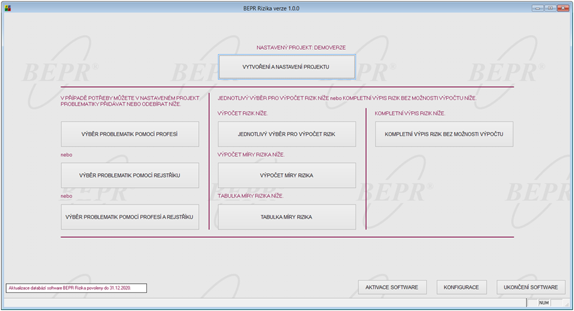
Task: Click V PŘÍPADĚ POTŘEBY MŮŽETE instruction text
Action: point(130,101)
